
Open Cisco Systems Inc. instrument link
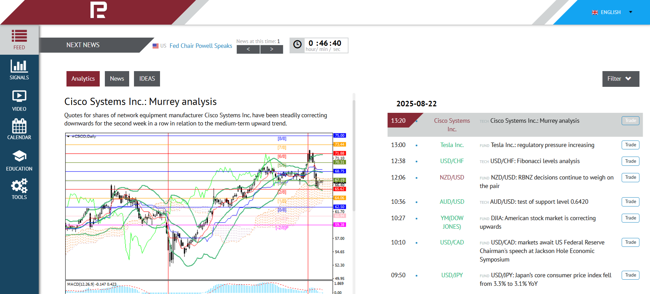pyautogui.click(x=452, y=125)
